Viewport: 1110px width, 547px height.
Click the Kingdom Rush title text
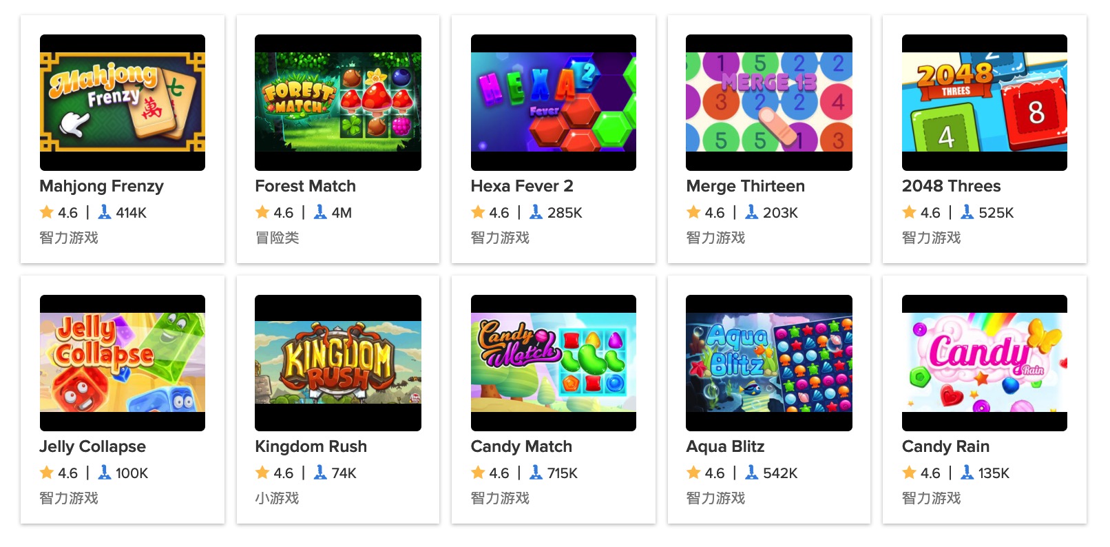tap(311, 446)
